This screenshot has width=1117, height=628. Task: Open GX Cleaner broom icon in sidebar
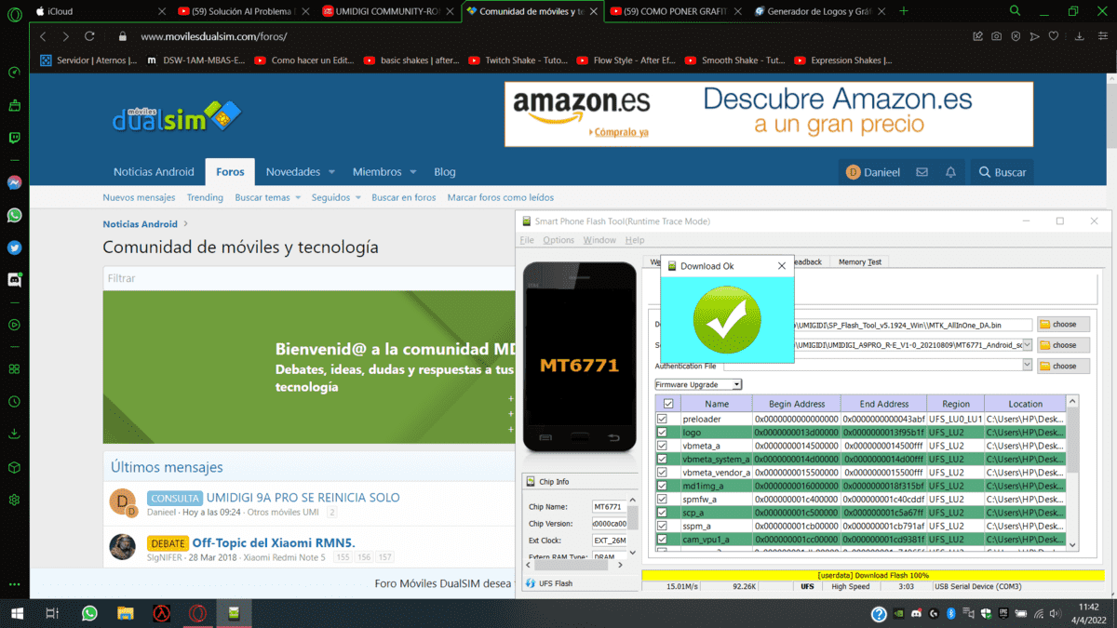(x=14, y=105)
